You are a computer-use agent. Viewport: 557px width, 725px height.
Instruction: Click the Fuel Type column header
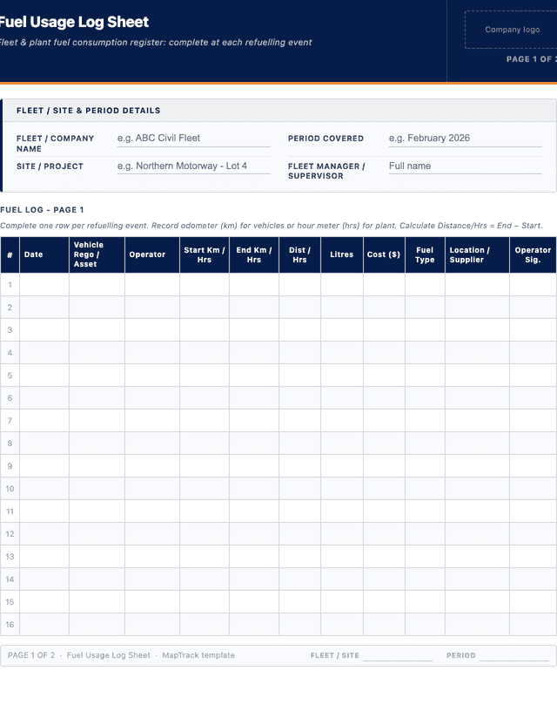[425, 254]
